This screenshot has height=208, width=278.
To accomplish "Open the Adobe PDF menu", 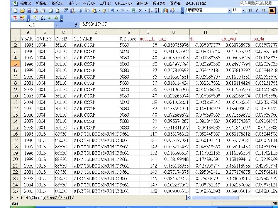I will [x=196, y=3].
